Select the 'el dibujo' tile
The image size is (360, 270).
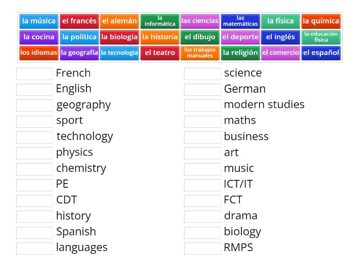click(x=199, y=37)
